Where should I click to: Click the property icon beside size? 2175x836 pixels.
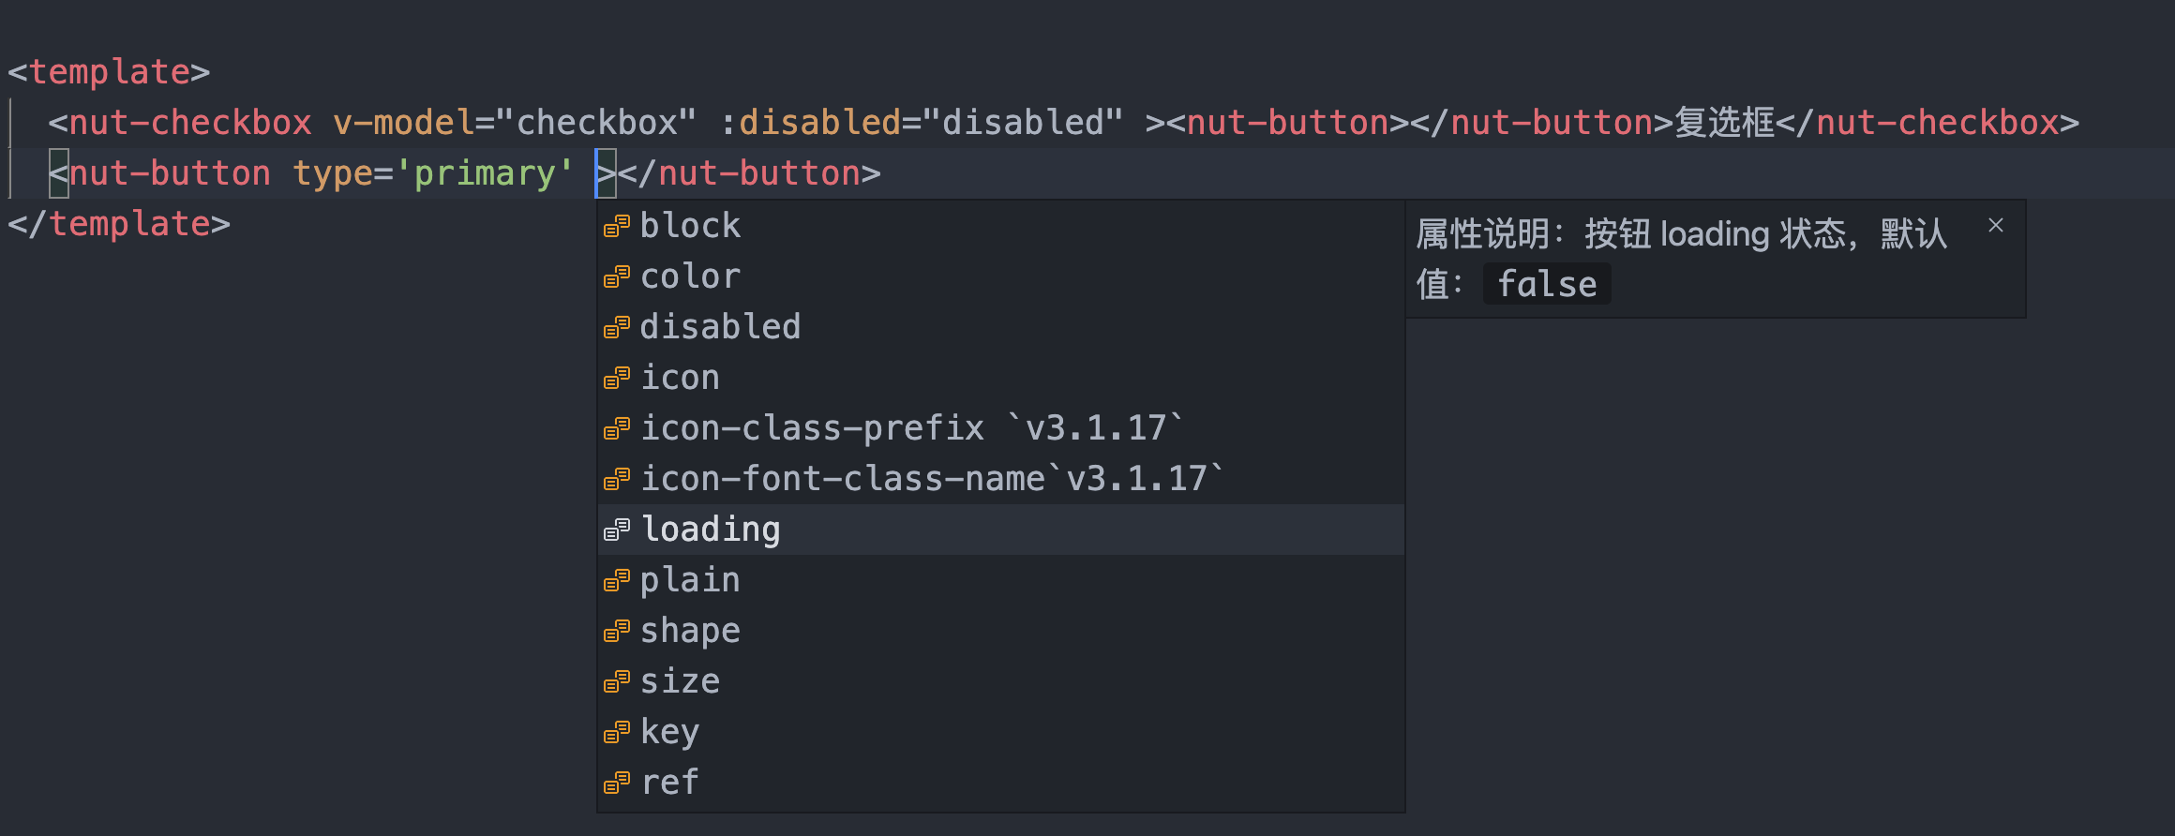tap(616, 681)
